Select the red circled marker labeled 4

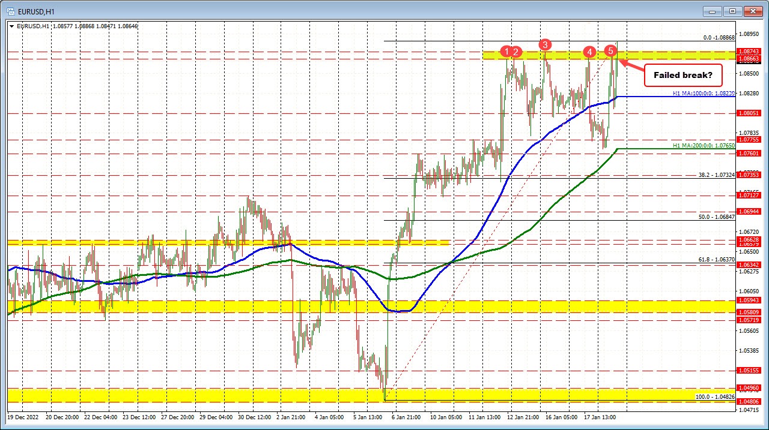click(x=589, y=52)
